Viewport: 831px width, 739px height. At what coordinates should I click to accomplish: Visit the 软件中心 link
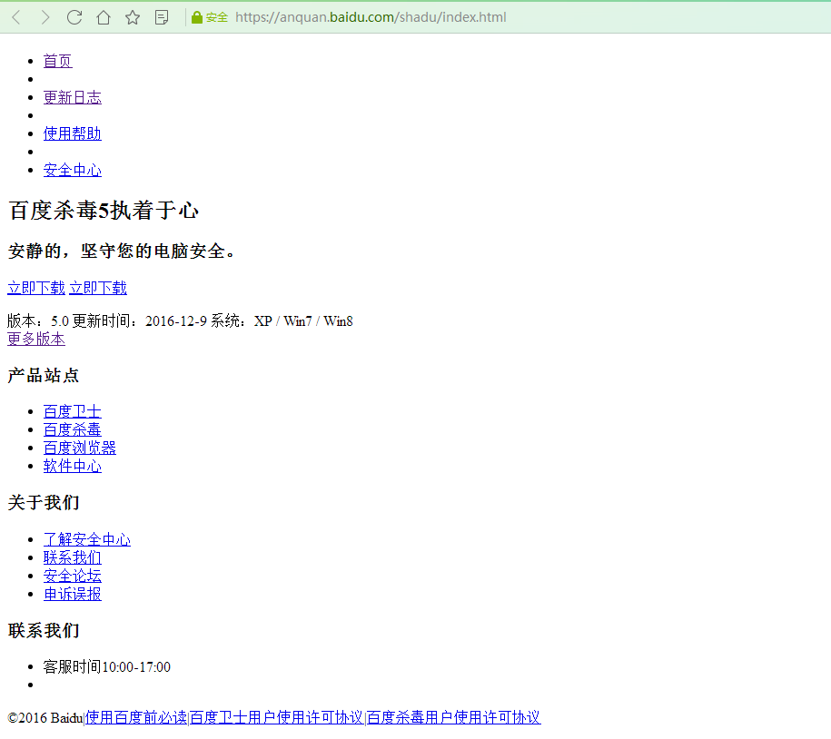(72, 466)
